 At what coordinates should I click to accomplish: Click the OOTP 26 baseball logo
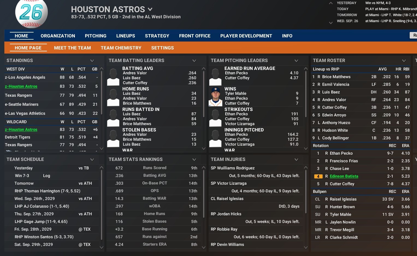coord(31,13)
